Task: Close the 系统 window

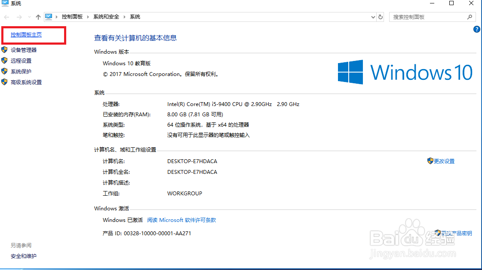Action: (471, 3)
